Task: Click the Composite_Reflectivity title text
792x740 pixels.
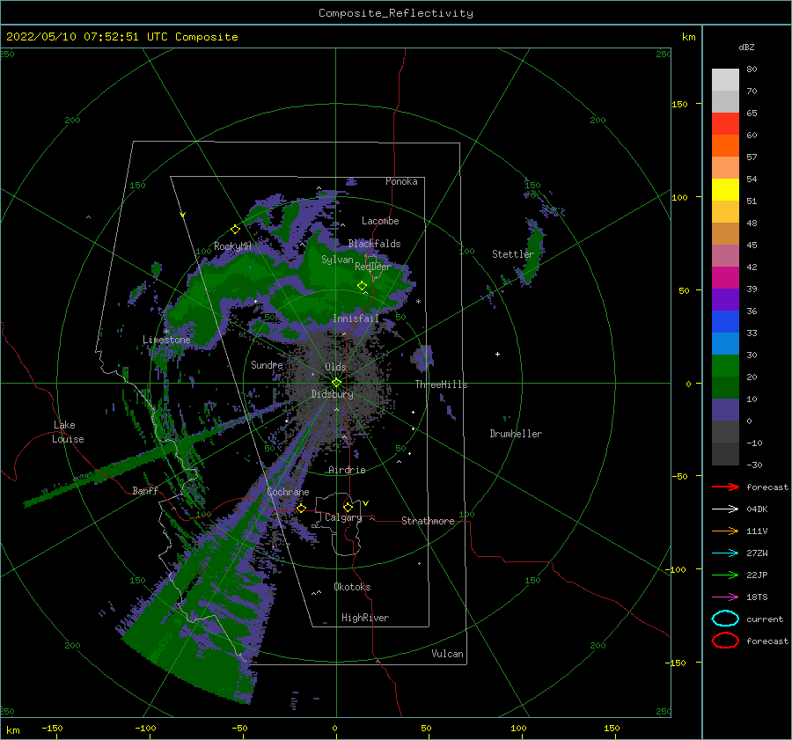Action: [395, 13]
